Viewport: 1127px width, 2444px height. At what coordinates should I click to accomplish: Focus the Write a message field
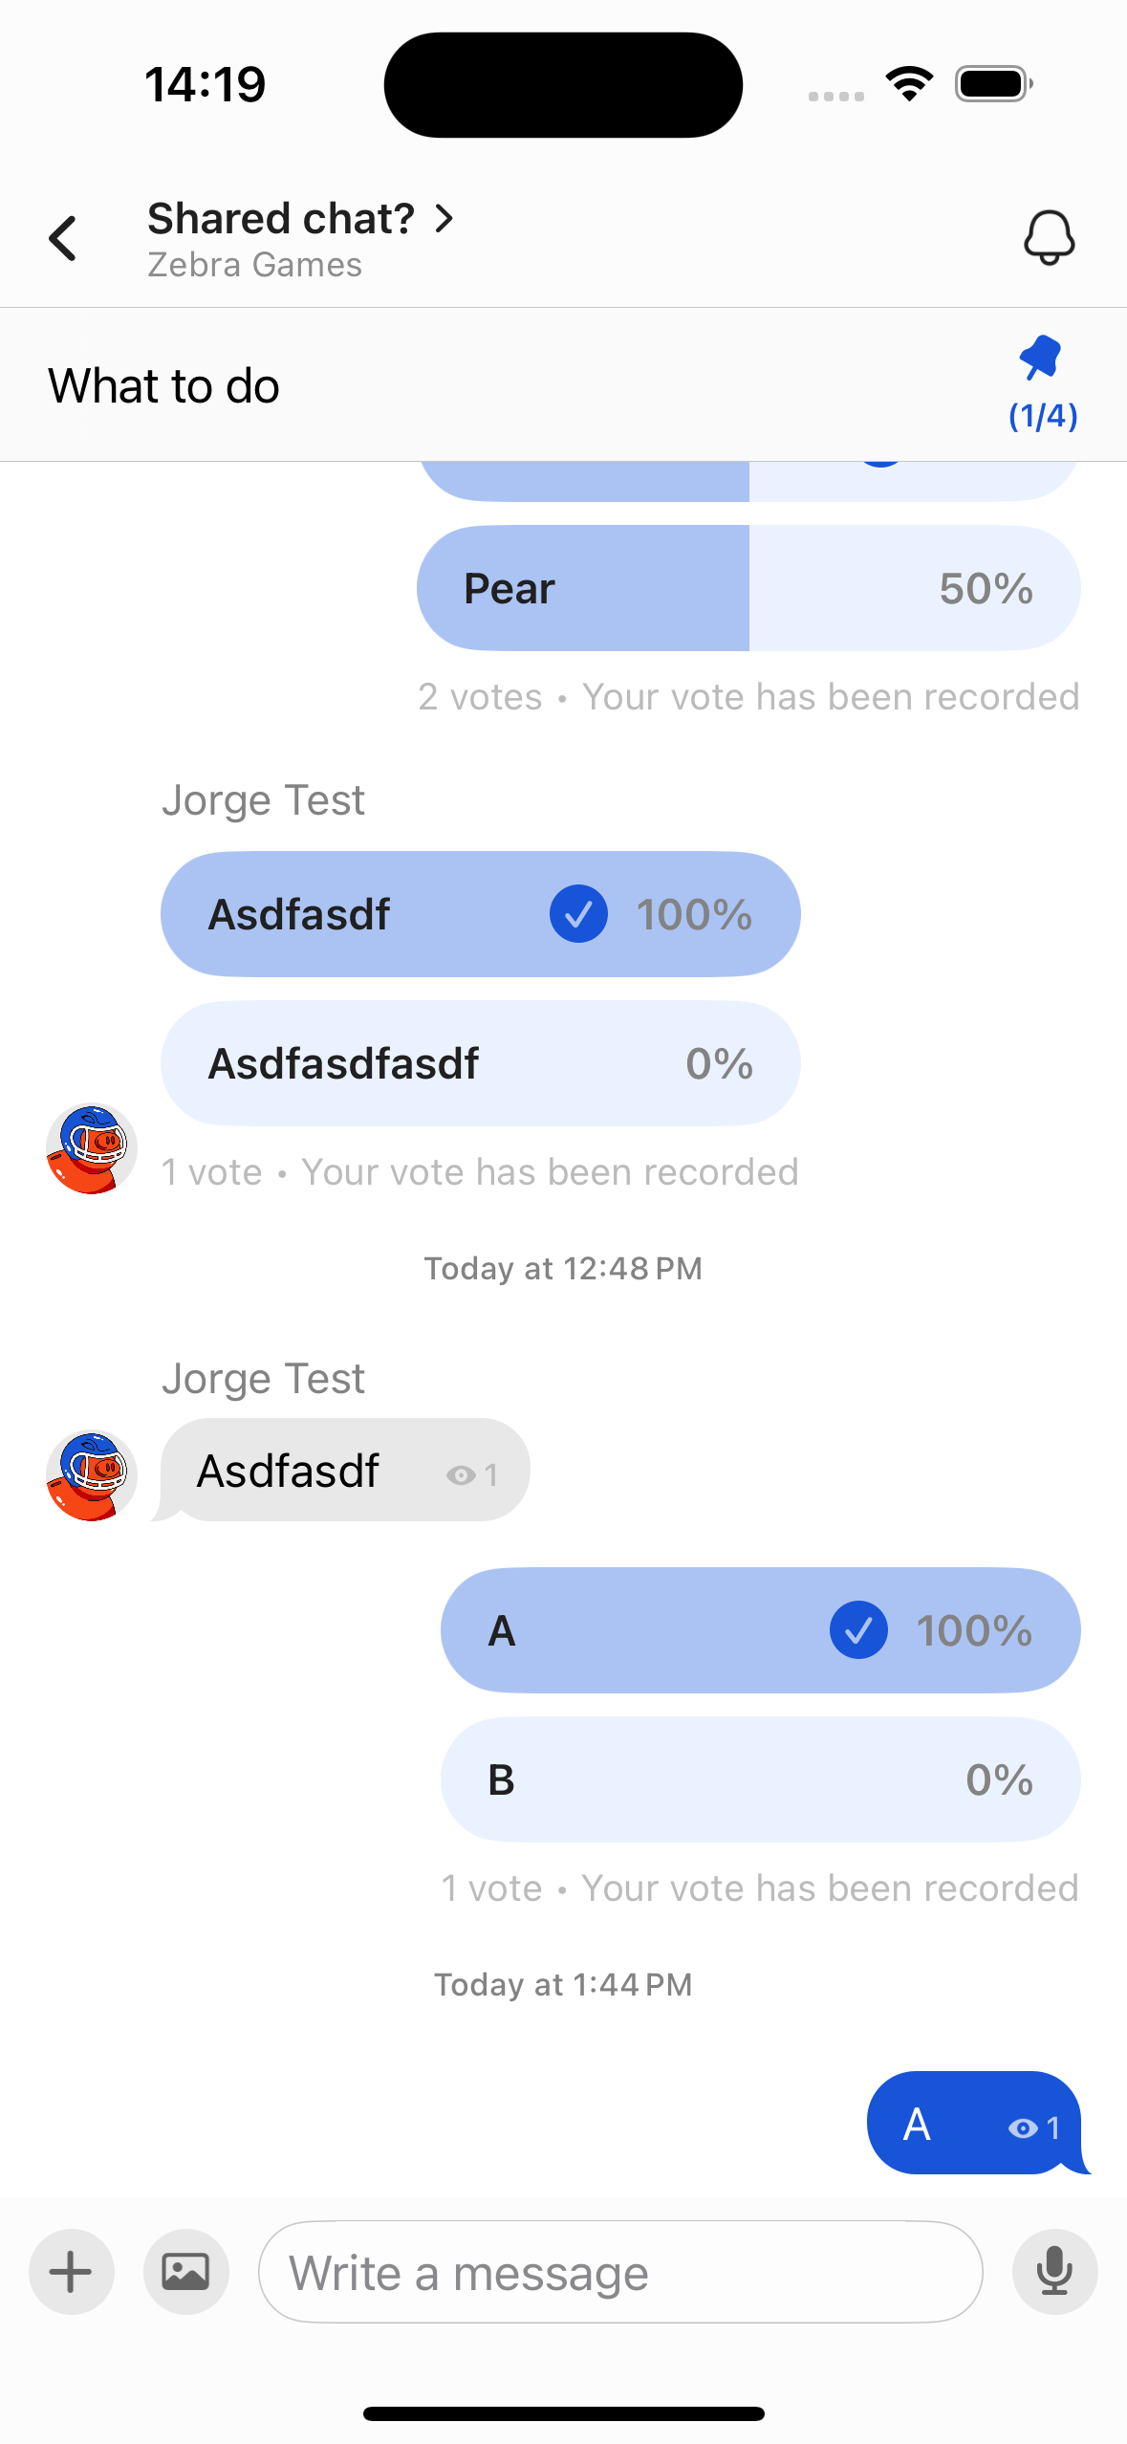click(619, 2272)
